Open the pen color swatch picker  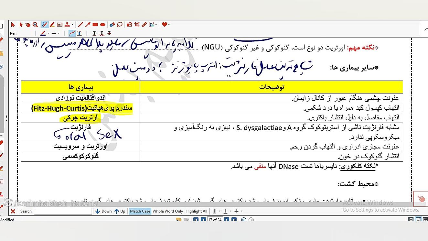43,33
